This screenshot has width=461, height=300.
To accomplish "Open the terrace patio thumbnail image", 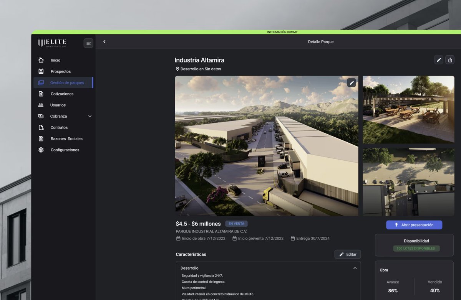I will point(408,110).
